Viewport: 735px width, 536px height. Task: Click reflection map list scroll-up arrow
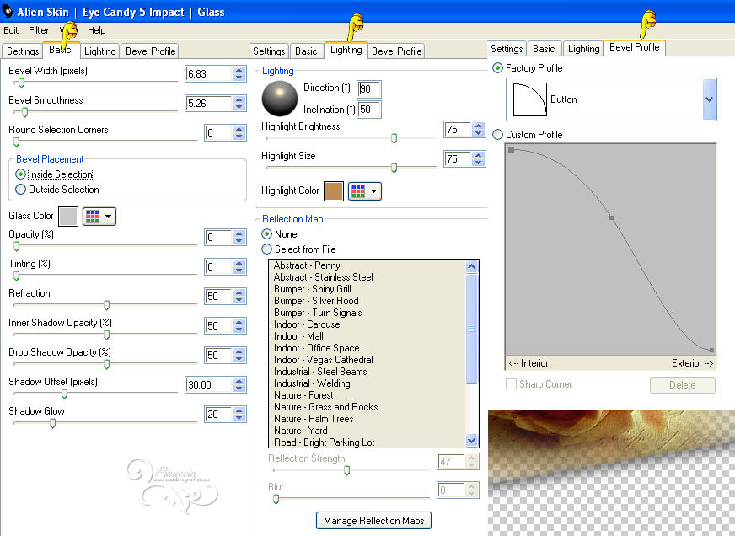pos(471,266)
